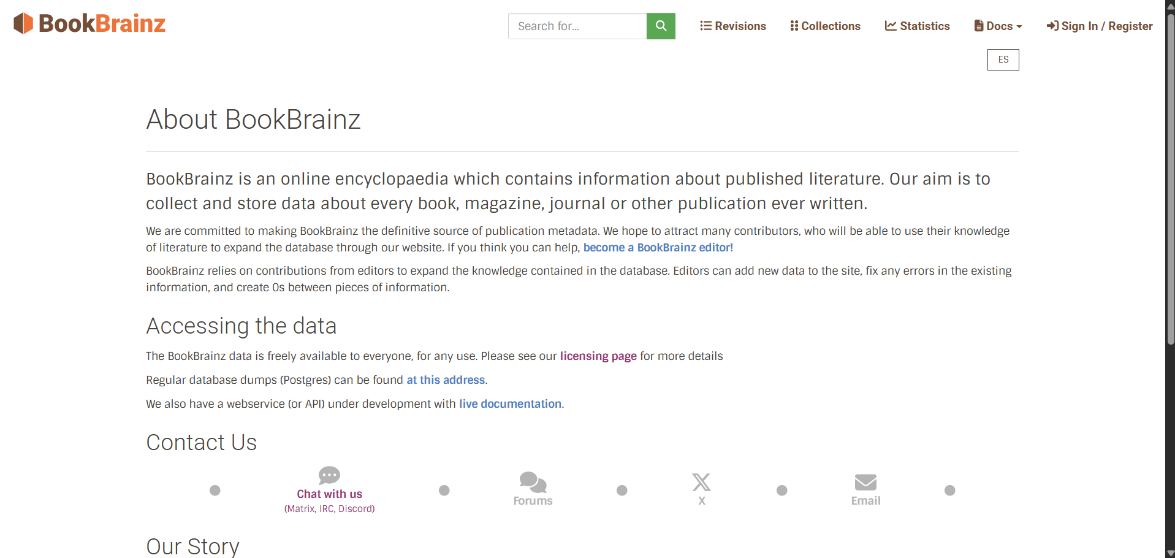The image size is (1175, 558).
Task: Click the X social media icon
Action: coord(701,482)
